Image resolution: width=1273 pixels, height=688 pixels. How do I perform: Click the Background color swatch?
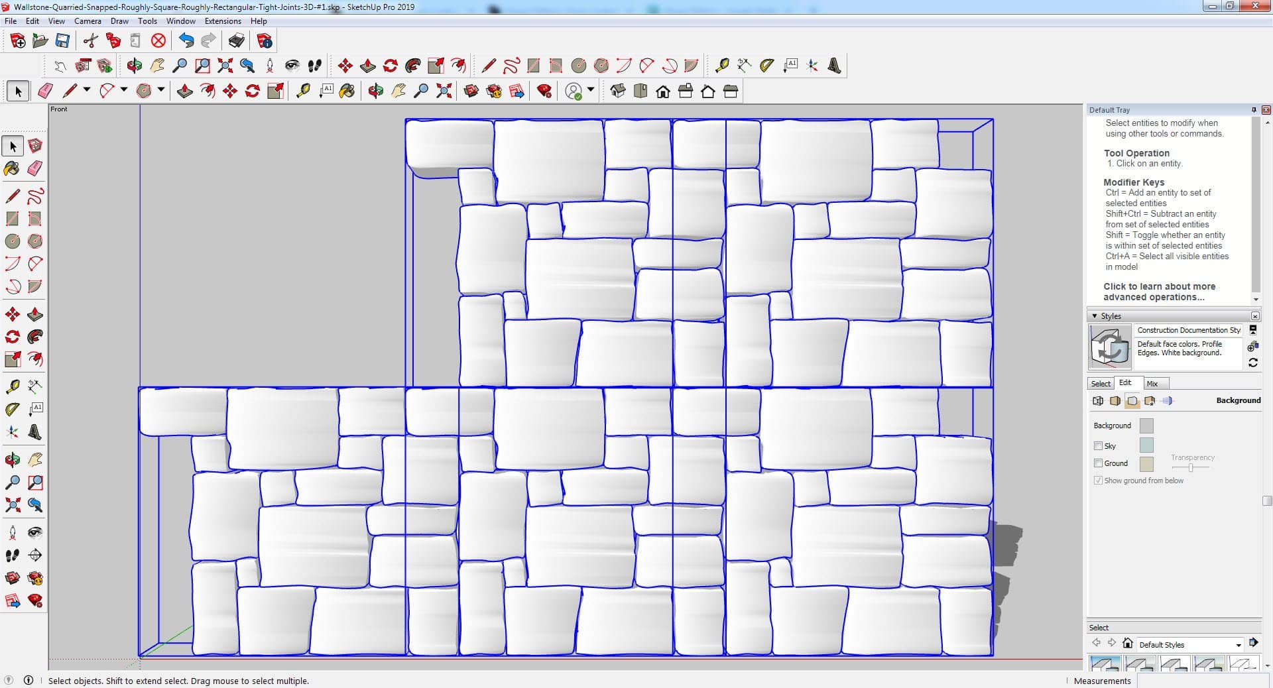(1146, 426)
